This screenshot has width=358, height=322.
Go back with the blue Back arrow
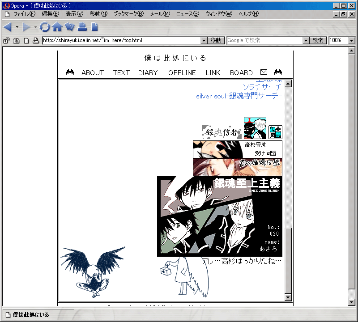[x=8, y=27]
